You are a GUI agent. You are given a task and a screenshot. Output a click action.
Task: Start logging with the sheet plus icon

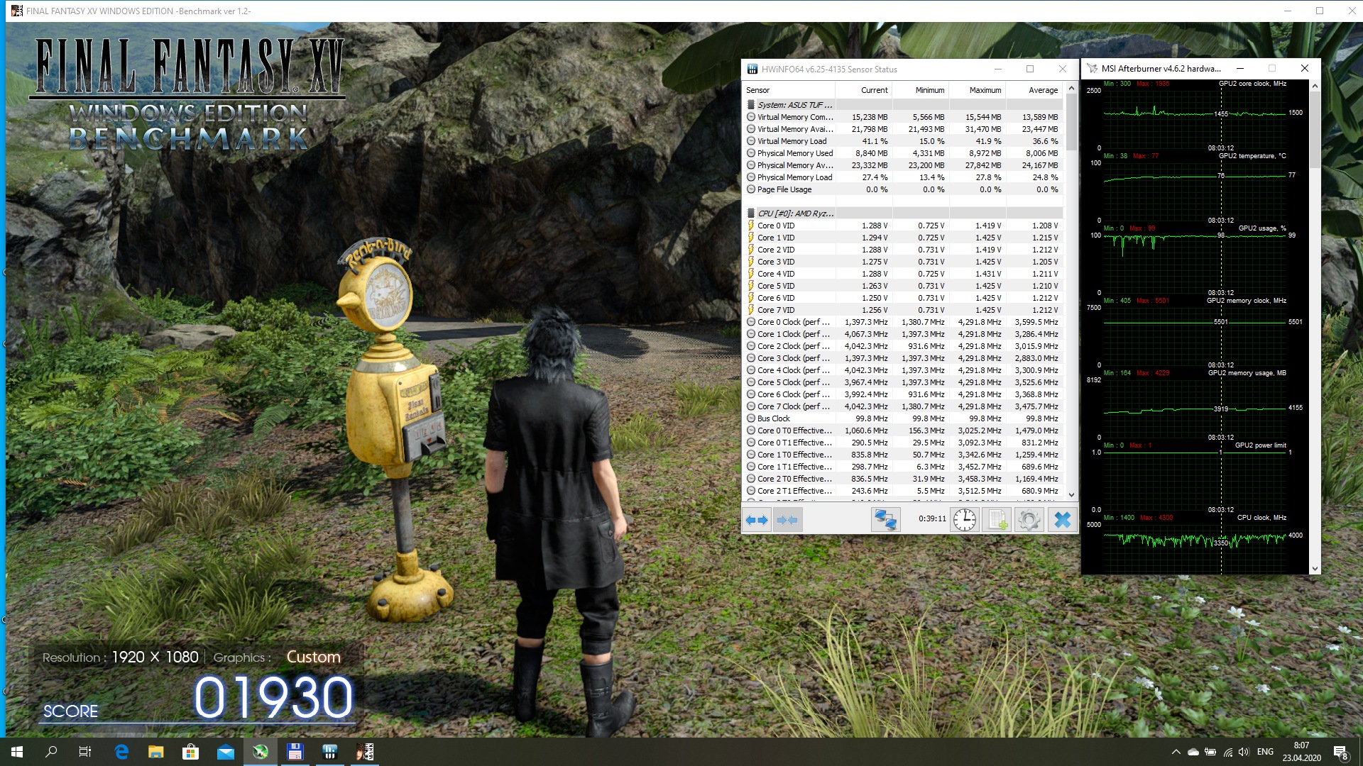tap(997, 520)
